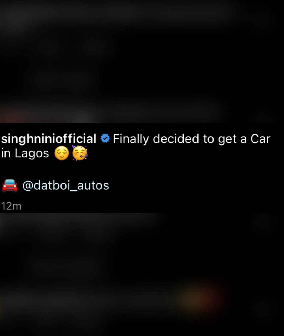This screenshot has width=284, height=336.
Task: Open the @datboi_autos mention
Action: point(66,186)
